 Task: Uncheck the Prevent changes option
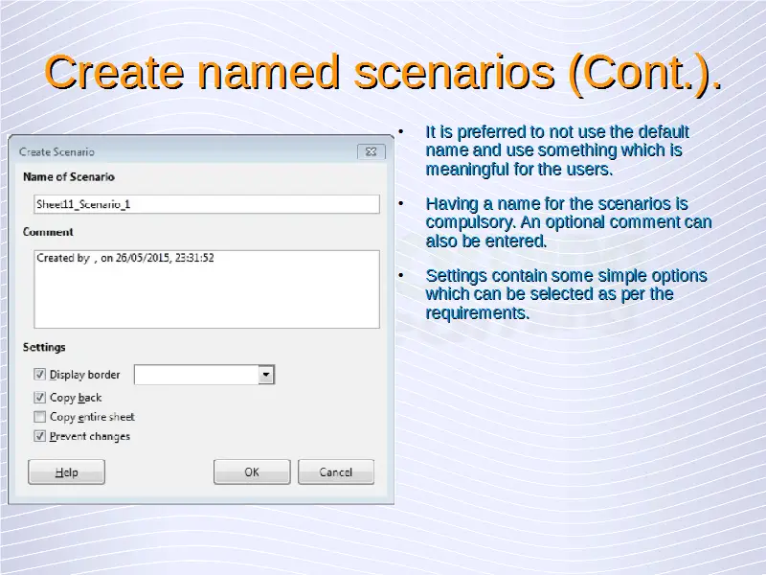[x=40, y=436]
